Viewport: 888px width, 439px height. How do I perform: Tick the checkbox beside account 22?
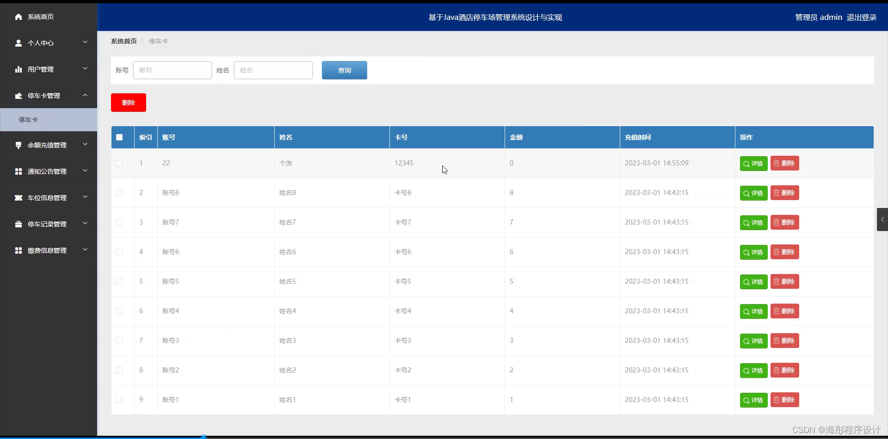(x=119, y=163)
